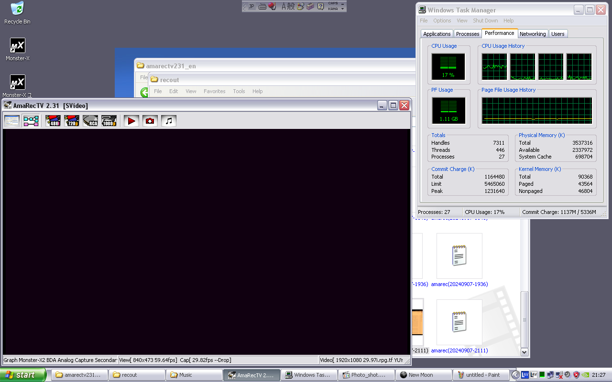The width and height of the screenshot is (612, 382).
Task: Click the green Back arrow in amarectv231_en window
Action: coord(144,93)
